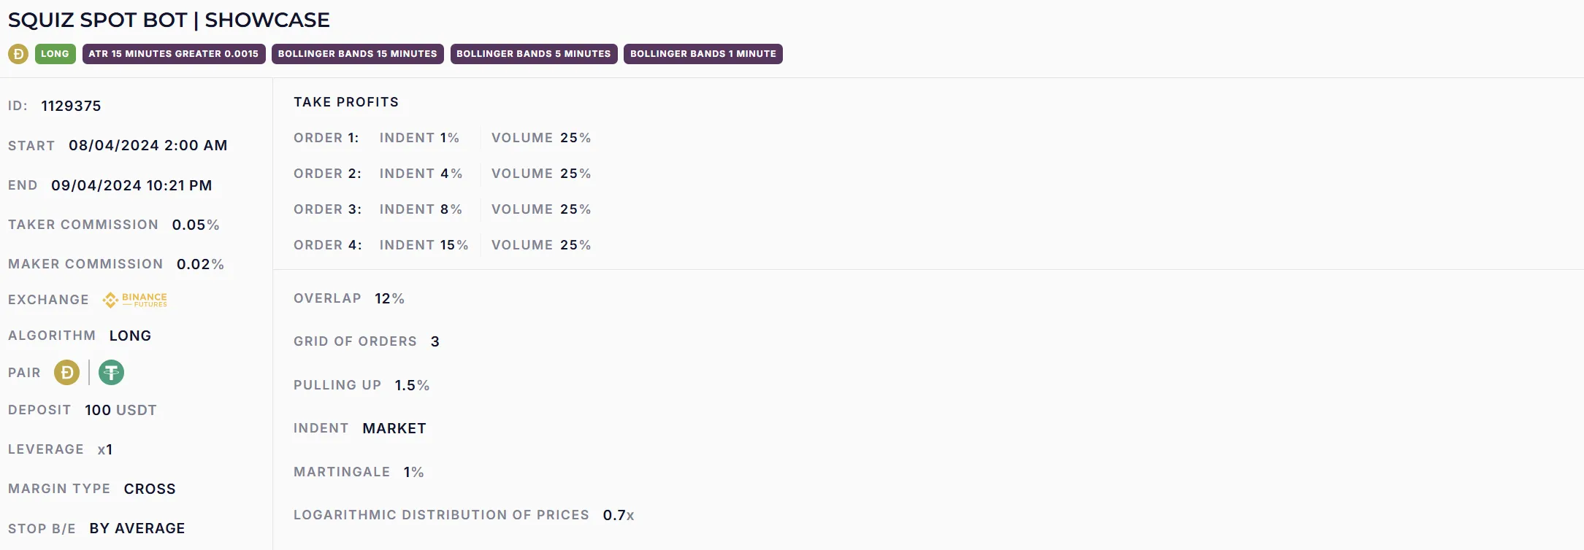
Task: Click the Overlap 12% value
Action: coord(389,298)
